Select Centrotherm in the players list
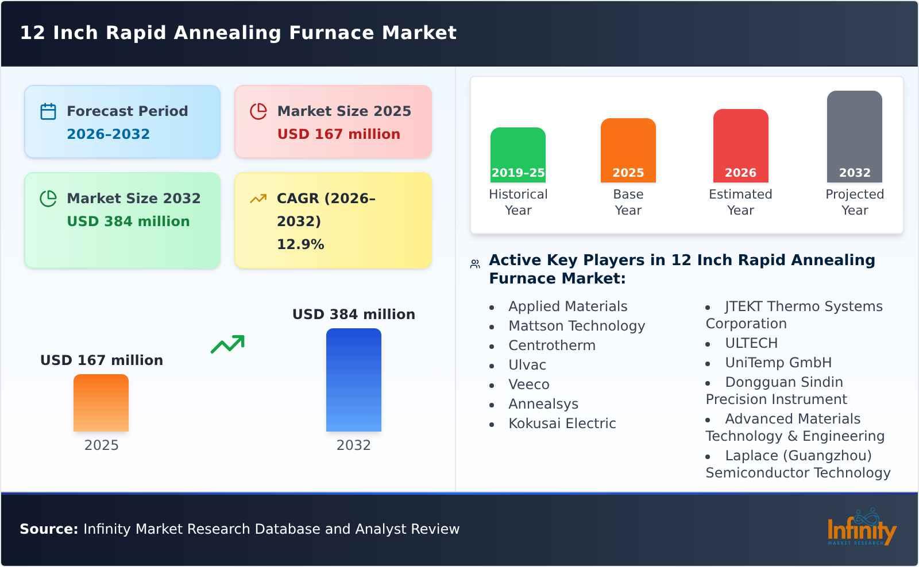 [552, 345]
